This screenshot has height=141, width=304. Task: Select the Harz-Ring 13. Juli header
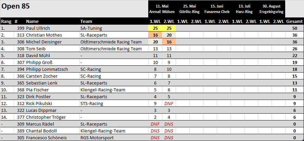pyautogui.click(x=244, y=9)
